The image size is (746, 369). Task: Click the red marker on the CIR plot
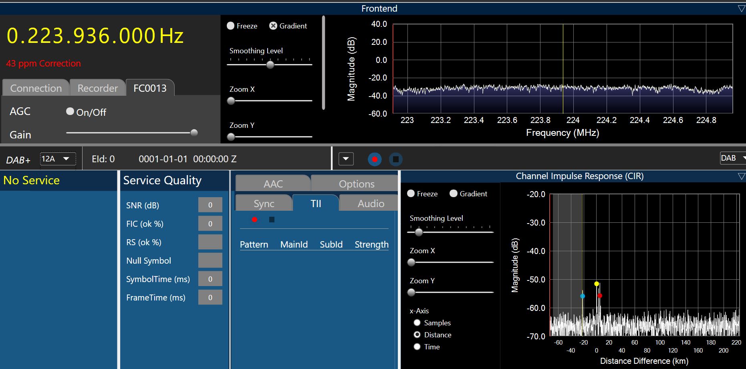600,296
